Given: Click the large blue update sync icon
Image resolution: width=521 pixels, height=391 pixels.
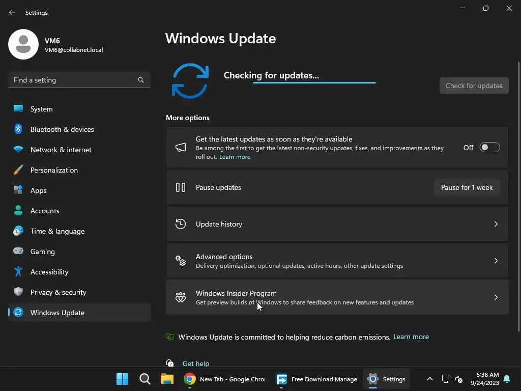Looking at the screenshot, I should (190, 81).
